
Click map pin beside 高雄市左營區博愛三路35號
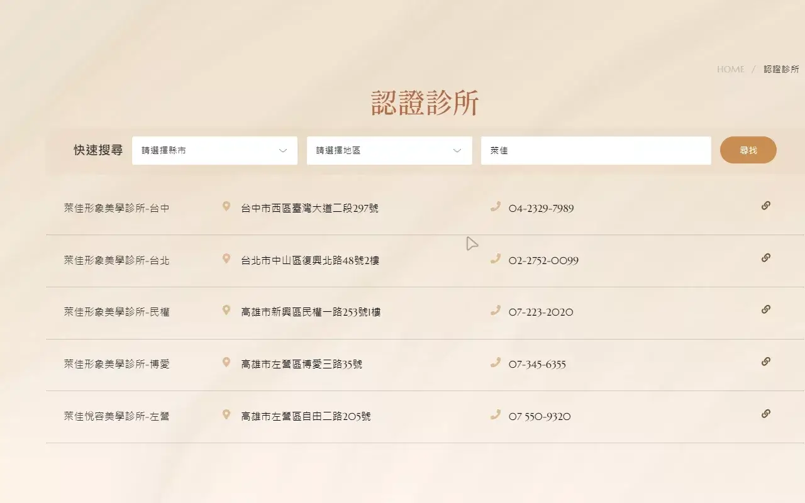tap(226, 362)
